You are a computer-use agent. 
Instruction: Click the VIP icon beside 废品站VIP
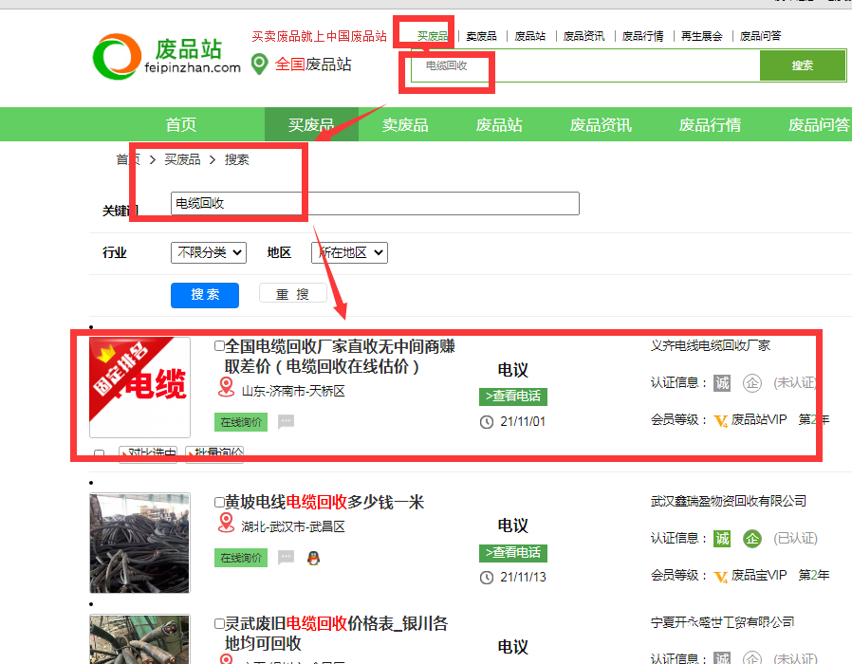[721, 420]
